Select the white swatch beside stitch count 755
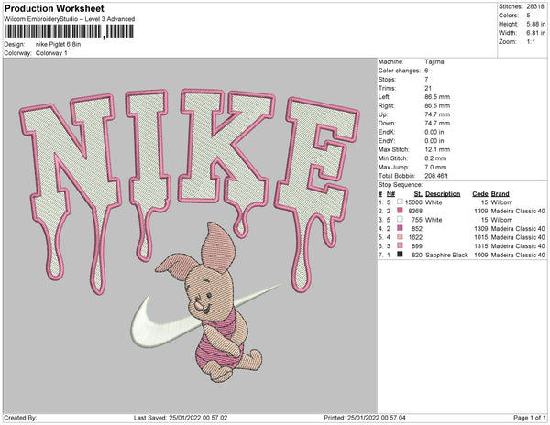 click(400, 219)
